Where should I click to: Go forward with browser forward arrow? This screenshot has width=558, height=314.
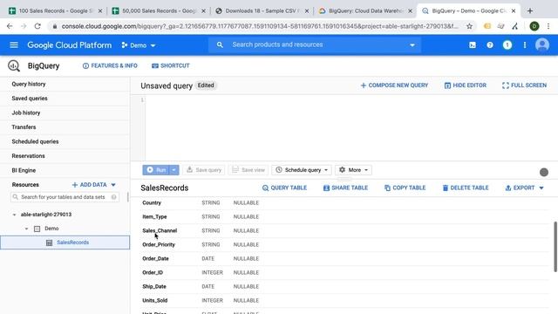click(x=24, y=26)
